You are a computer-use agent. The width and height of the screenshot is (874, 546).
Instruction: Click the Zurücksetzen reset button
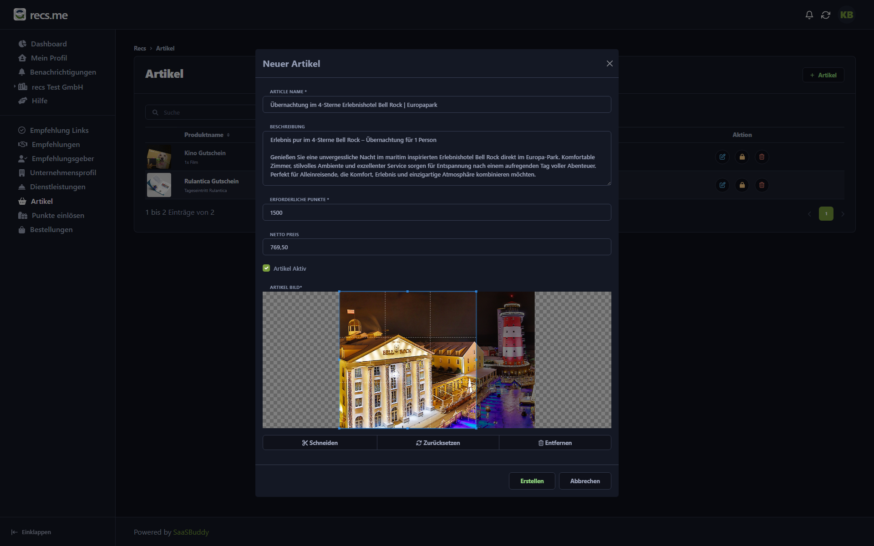point(437,443)
